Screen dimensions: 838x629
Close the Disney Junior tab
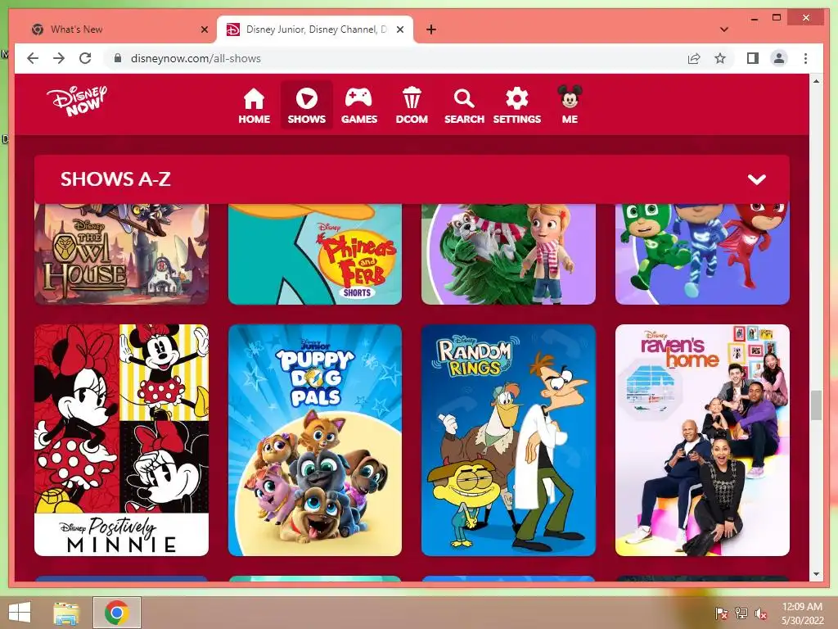[x=399, y=29]
